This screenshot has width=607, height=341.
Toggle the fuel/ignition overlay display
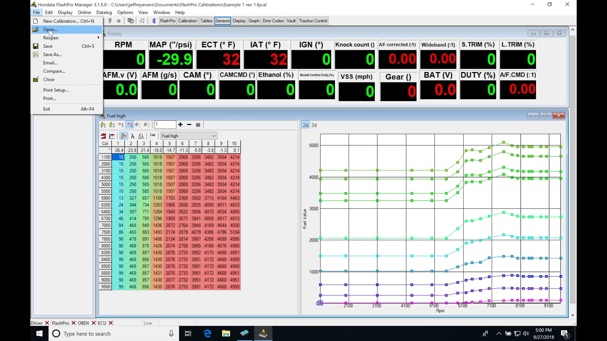(x=123, y=136)
